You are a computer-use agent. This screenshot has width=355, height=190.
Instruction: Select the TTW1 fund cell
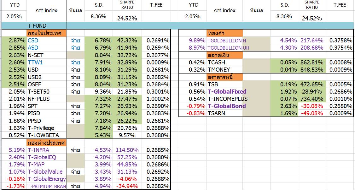46,62
